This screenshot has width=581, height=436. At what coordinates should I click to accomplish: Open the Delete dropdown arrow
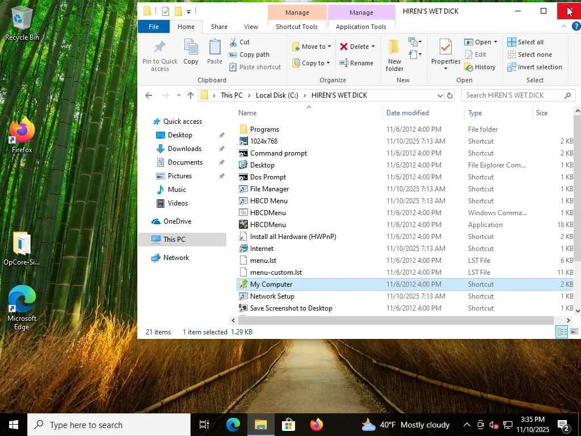[x=373, y=47]
